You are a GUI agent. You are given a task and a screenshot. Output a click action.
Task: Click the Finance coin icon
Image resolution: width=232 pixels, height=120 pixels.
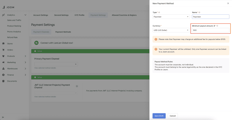click(3, 75)
